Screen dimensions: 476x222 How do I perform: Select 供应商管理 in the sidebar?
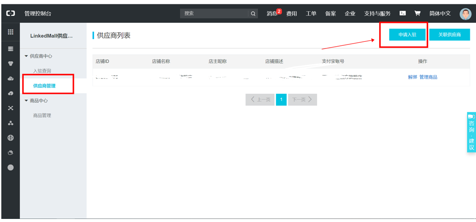pyautogui.click(x=44, y=86)
